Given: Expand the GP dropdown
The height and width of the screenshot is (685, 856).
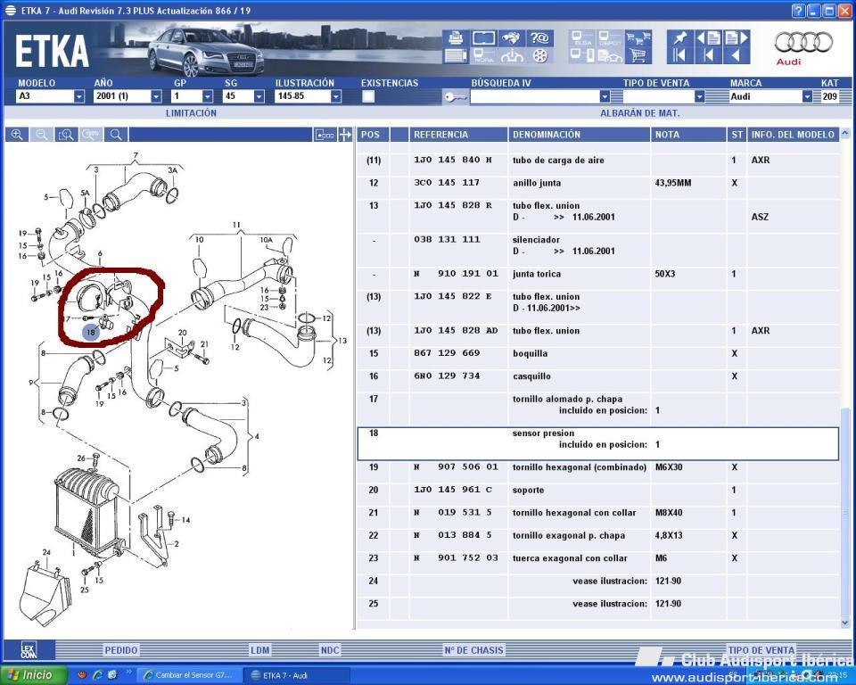Looking at the screenshot, I should [208, 96].
